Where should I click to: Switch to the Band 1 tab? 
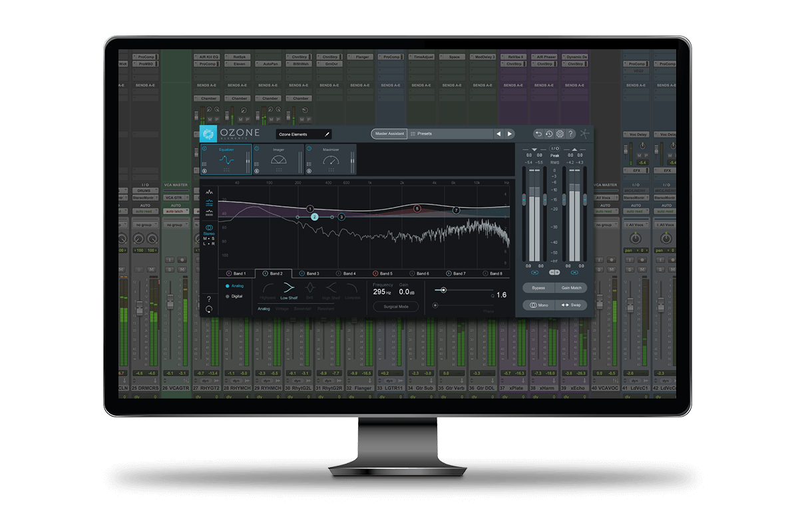point(236,273)
